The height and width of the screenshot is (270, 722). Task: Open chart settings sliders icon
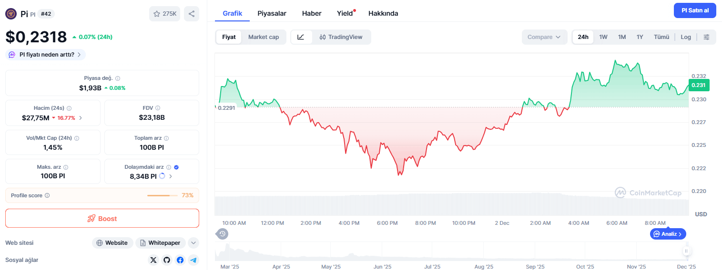click(706, 37)
